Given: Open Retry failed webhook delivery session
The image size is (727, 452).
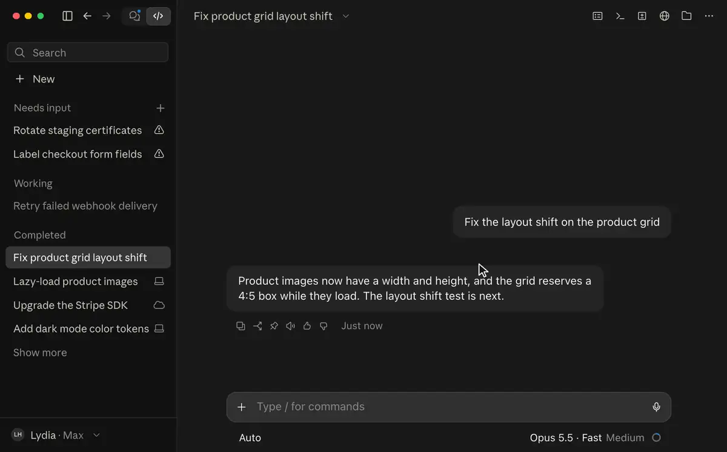Looking at the screenshot, I should tap(85, 206).
